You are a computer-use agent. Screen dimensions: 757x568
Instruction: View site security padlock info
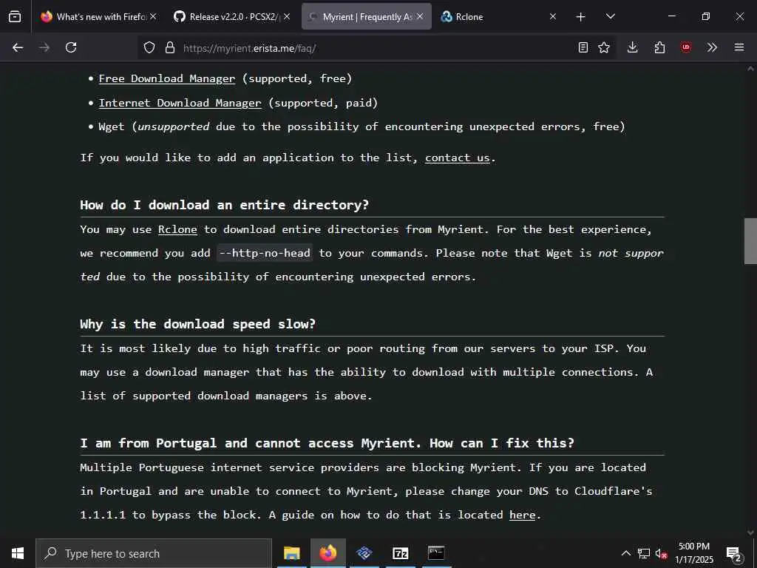pyautogui.click(x=169, y=48)
